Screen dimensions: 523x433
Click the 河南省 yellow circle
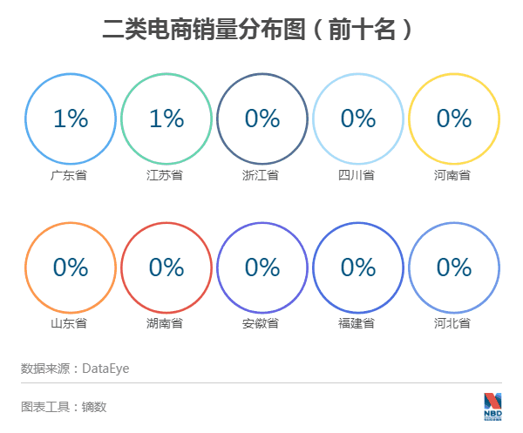coord(454,118)
